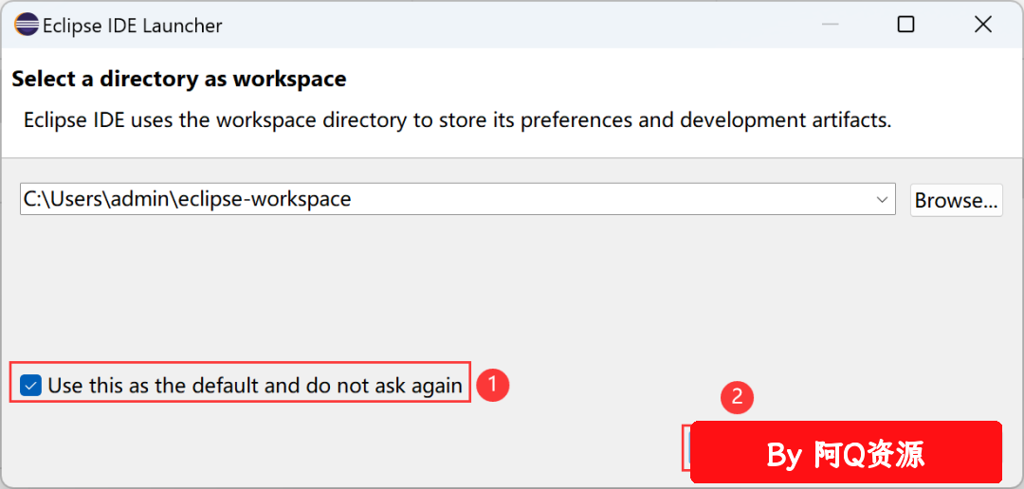Click the Eclipse logo in the title bar
The width and height of the screenshot is (1024, 489).
click(27, 26)
